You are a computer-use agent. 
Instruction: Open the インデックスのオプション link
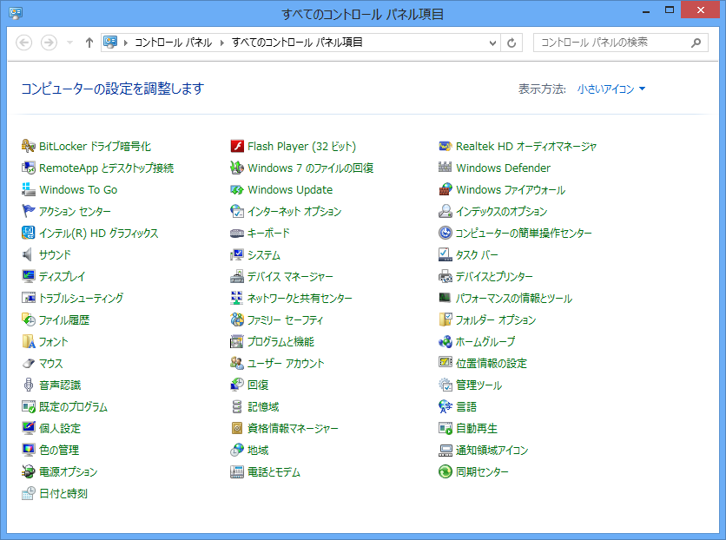point(502,212)
